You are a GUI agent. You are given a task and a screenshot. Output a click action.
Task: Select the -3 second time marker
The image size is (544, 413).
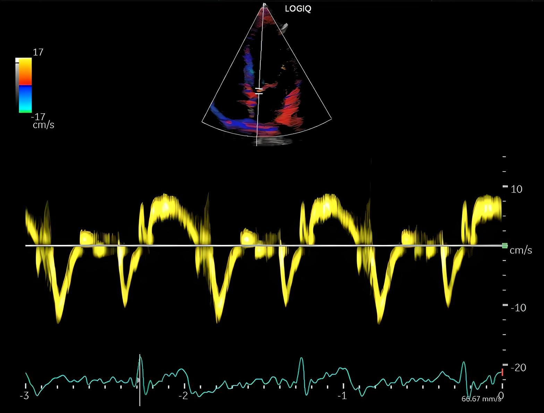(x=24, y=396)
